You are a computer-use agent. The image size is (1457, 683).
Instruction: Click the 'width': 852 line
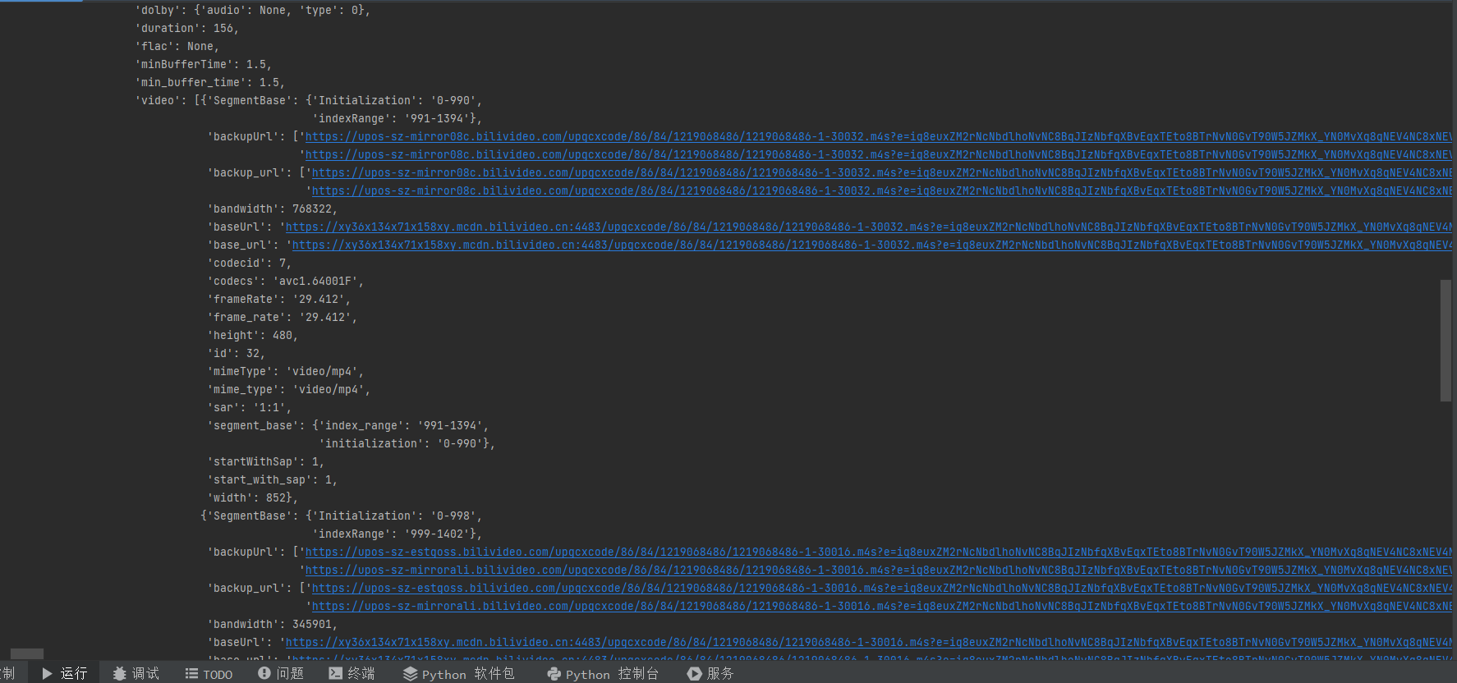(252, 498)
